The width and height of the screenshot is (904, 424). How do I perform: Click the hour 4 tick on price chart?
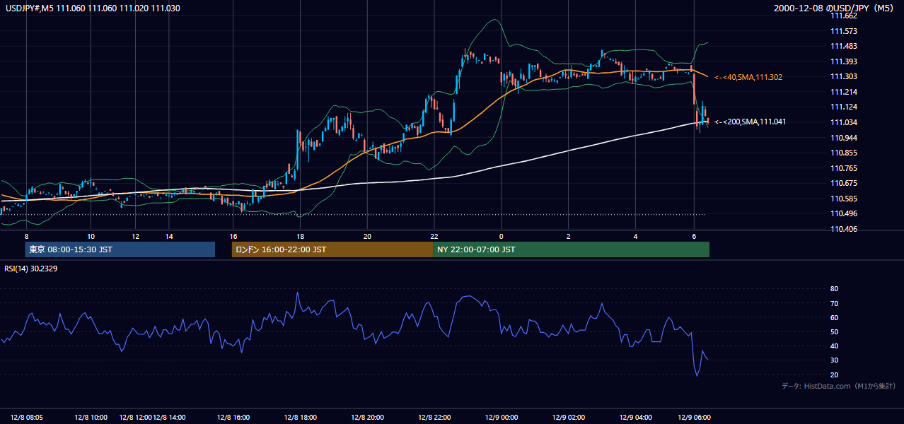[635, 236]
